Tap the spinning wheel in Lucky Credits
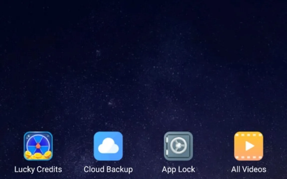 [38, 144]
